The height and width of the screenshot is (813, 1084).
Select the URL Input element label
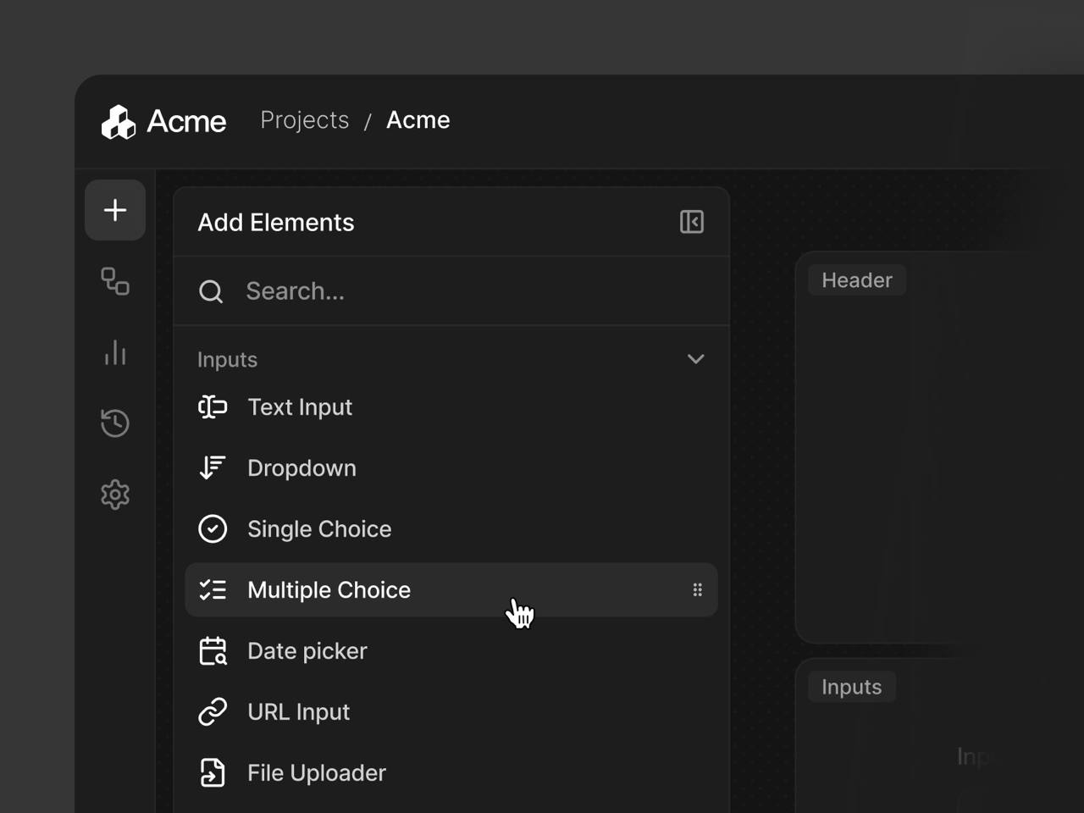[298, 712]
